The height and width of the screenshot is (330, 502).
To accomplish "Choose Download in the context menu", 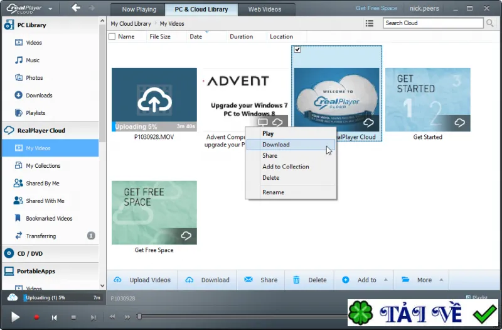I will pyautogui.click(x=291, y=145).
